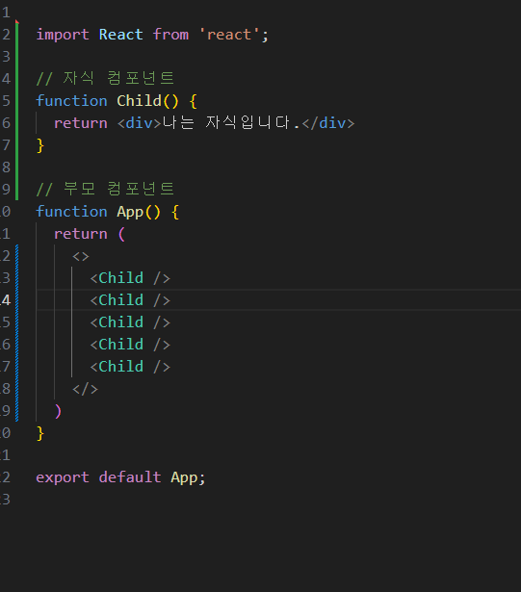Viewport: 521px width, 592px height.
Task: Click 'App;' in export statement
Action: click(x=188, y=477)
